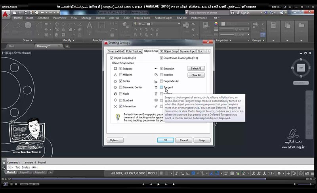
Task: Open status bar customization hamburger icon
Action: click(x=313, y=173)
